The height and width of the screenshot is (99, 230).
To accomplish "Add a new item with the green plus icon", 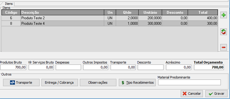I will 224,15.
